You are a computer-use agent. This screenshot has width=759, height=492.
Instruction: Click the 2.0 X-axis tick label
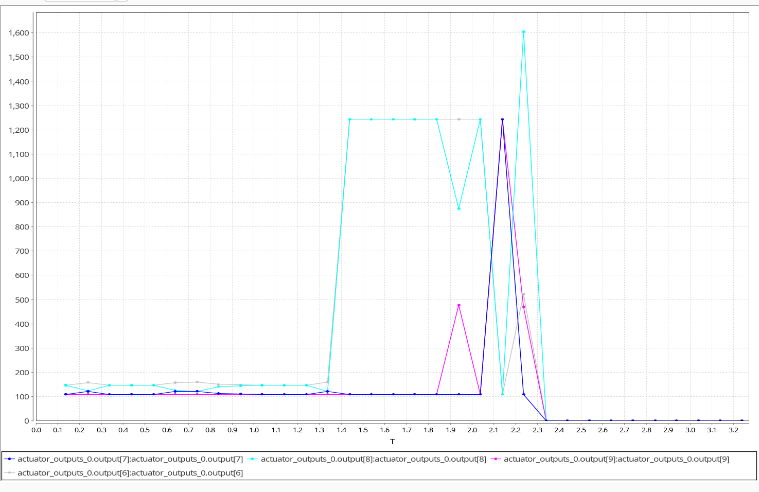pos(472,430)
